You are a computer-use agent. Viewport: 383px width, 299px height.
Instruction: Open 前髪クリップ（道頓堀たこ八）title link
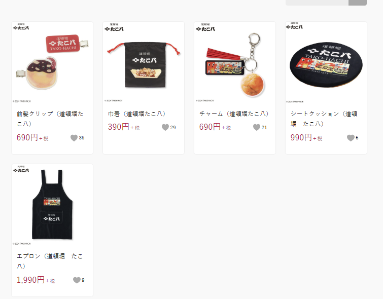50,119
